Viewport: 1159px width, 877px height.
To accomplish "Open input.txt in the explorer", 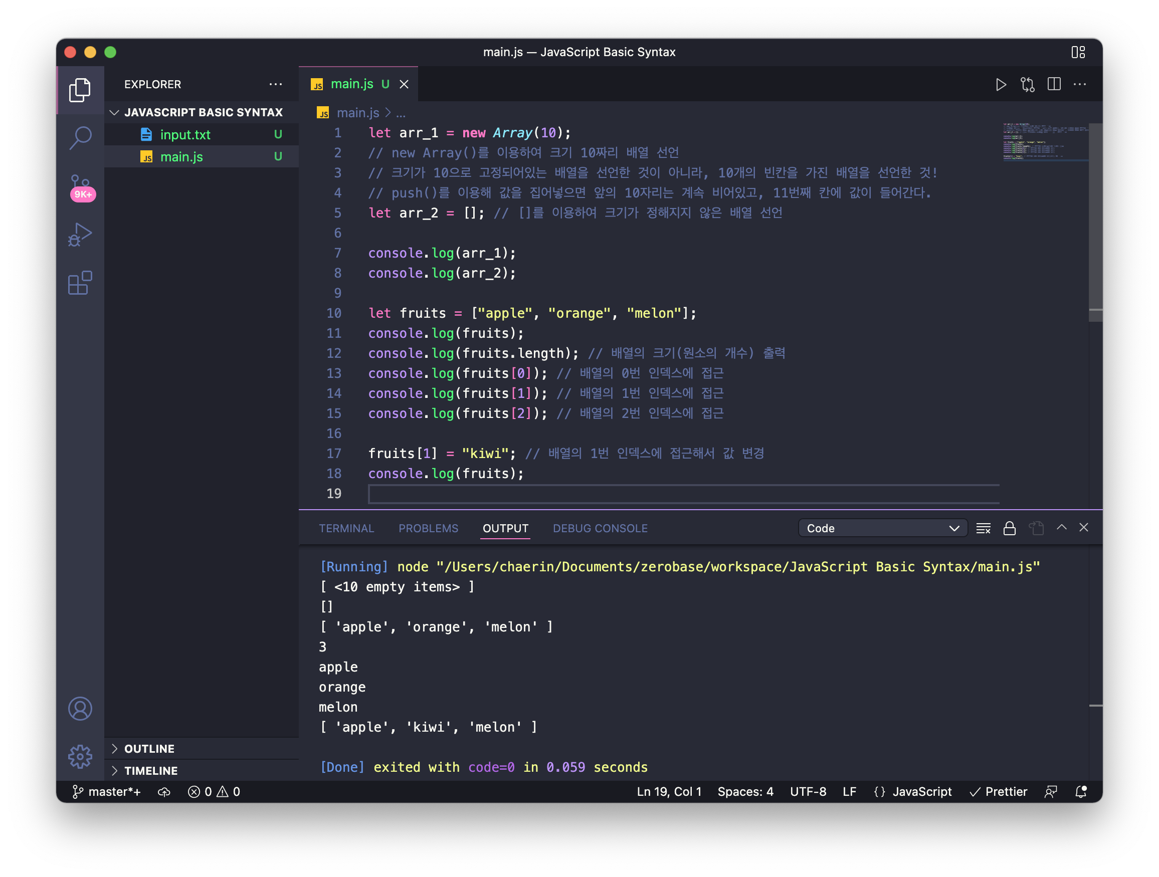I will point(185,135).
